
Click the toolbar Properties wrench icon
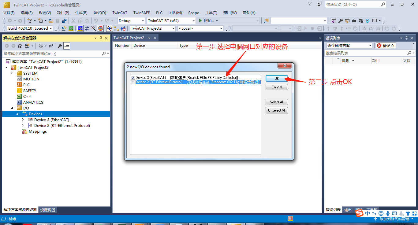coord(340,21)
